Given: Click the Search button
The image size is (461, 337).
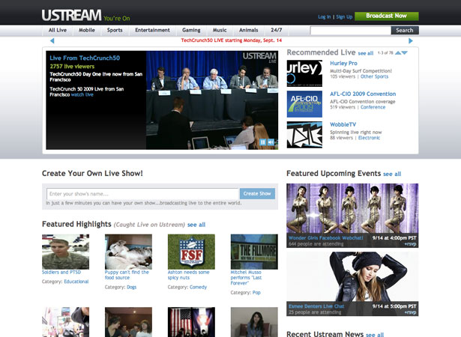Looking at the screenshot, I should click(x=405, y=30).
